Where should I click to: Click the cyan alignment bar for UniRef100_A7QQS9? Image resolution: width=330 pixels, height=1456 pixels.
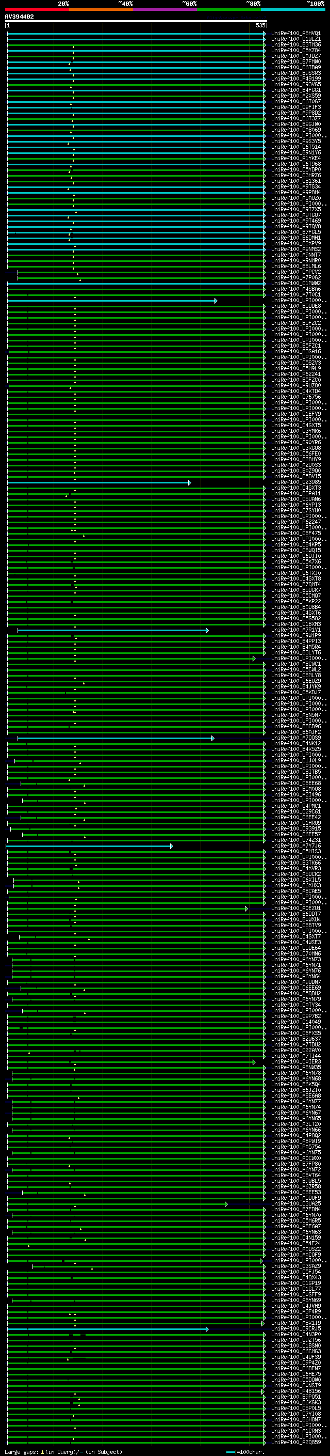tap(115, 738)
